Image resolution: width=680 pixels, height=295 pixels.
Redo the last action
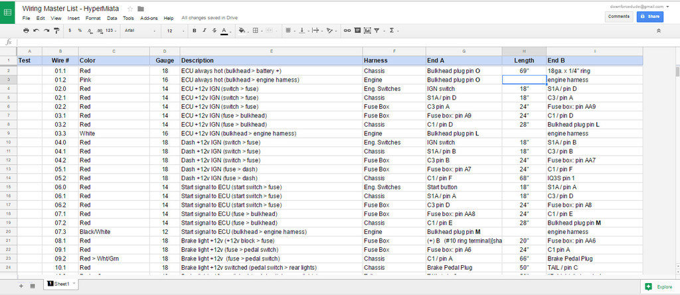(x=46, y=30)
